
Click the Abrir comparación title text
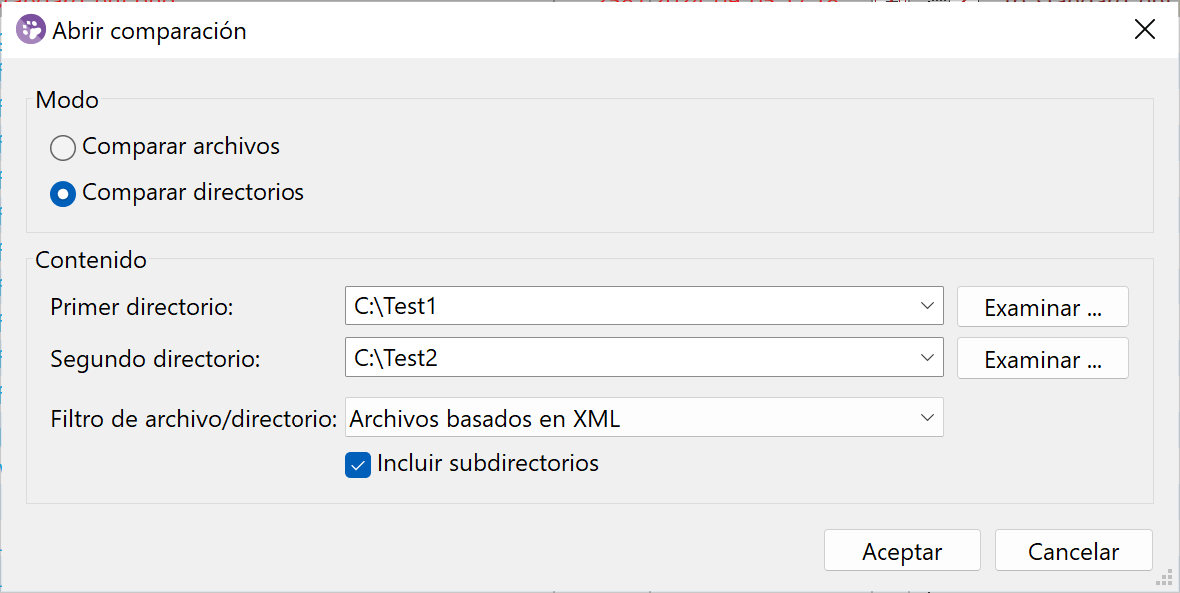tap(150, 31)
